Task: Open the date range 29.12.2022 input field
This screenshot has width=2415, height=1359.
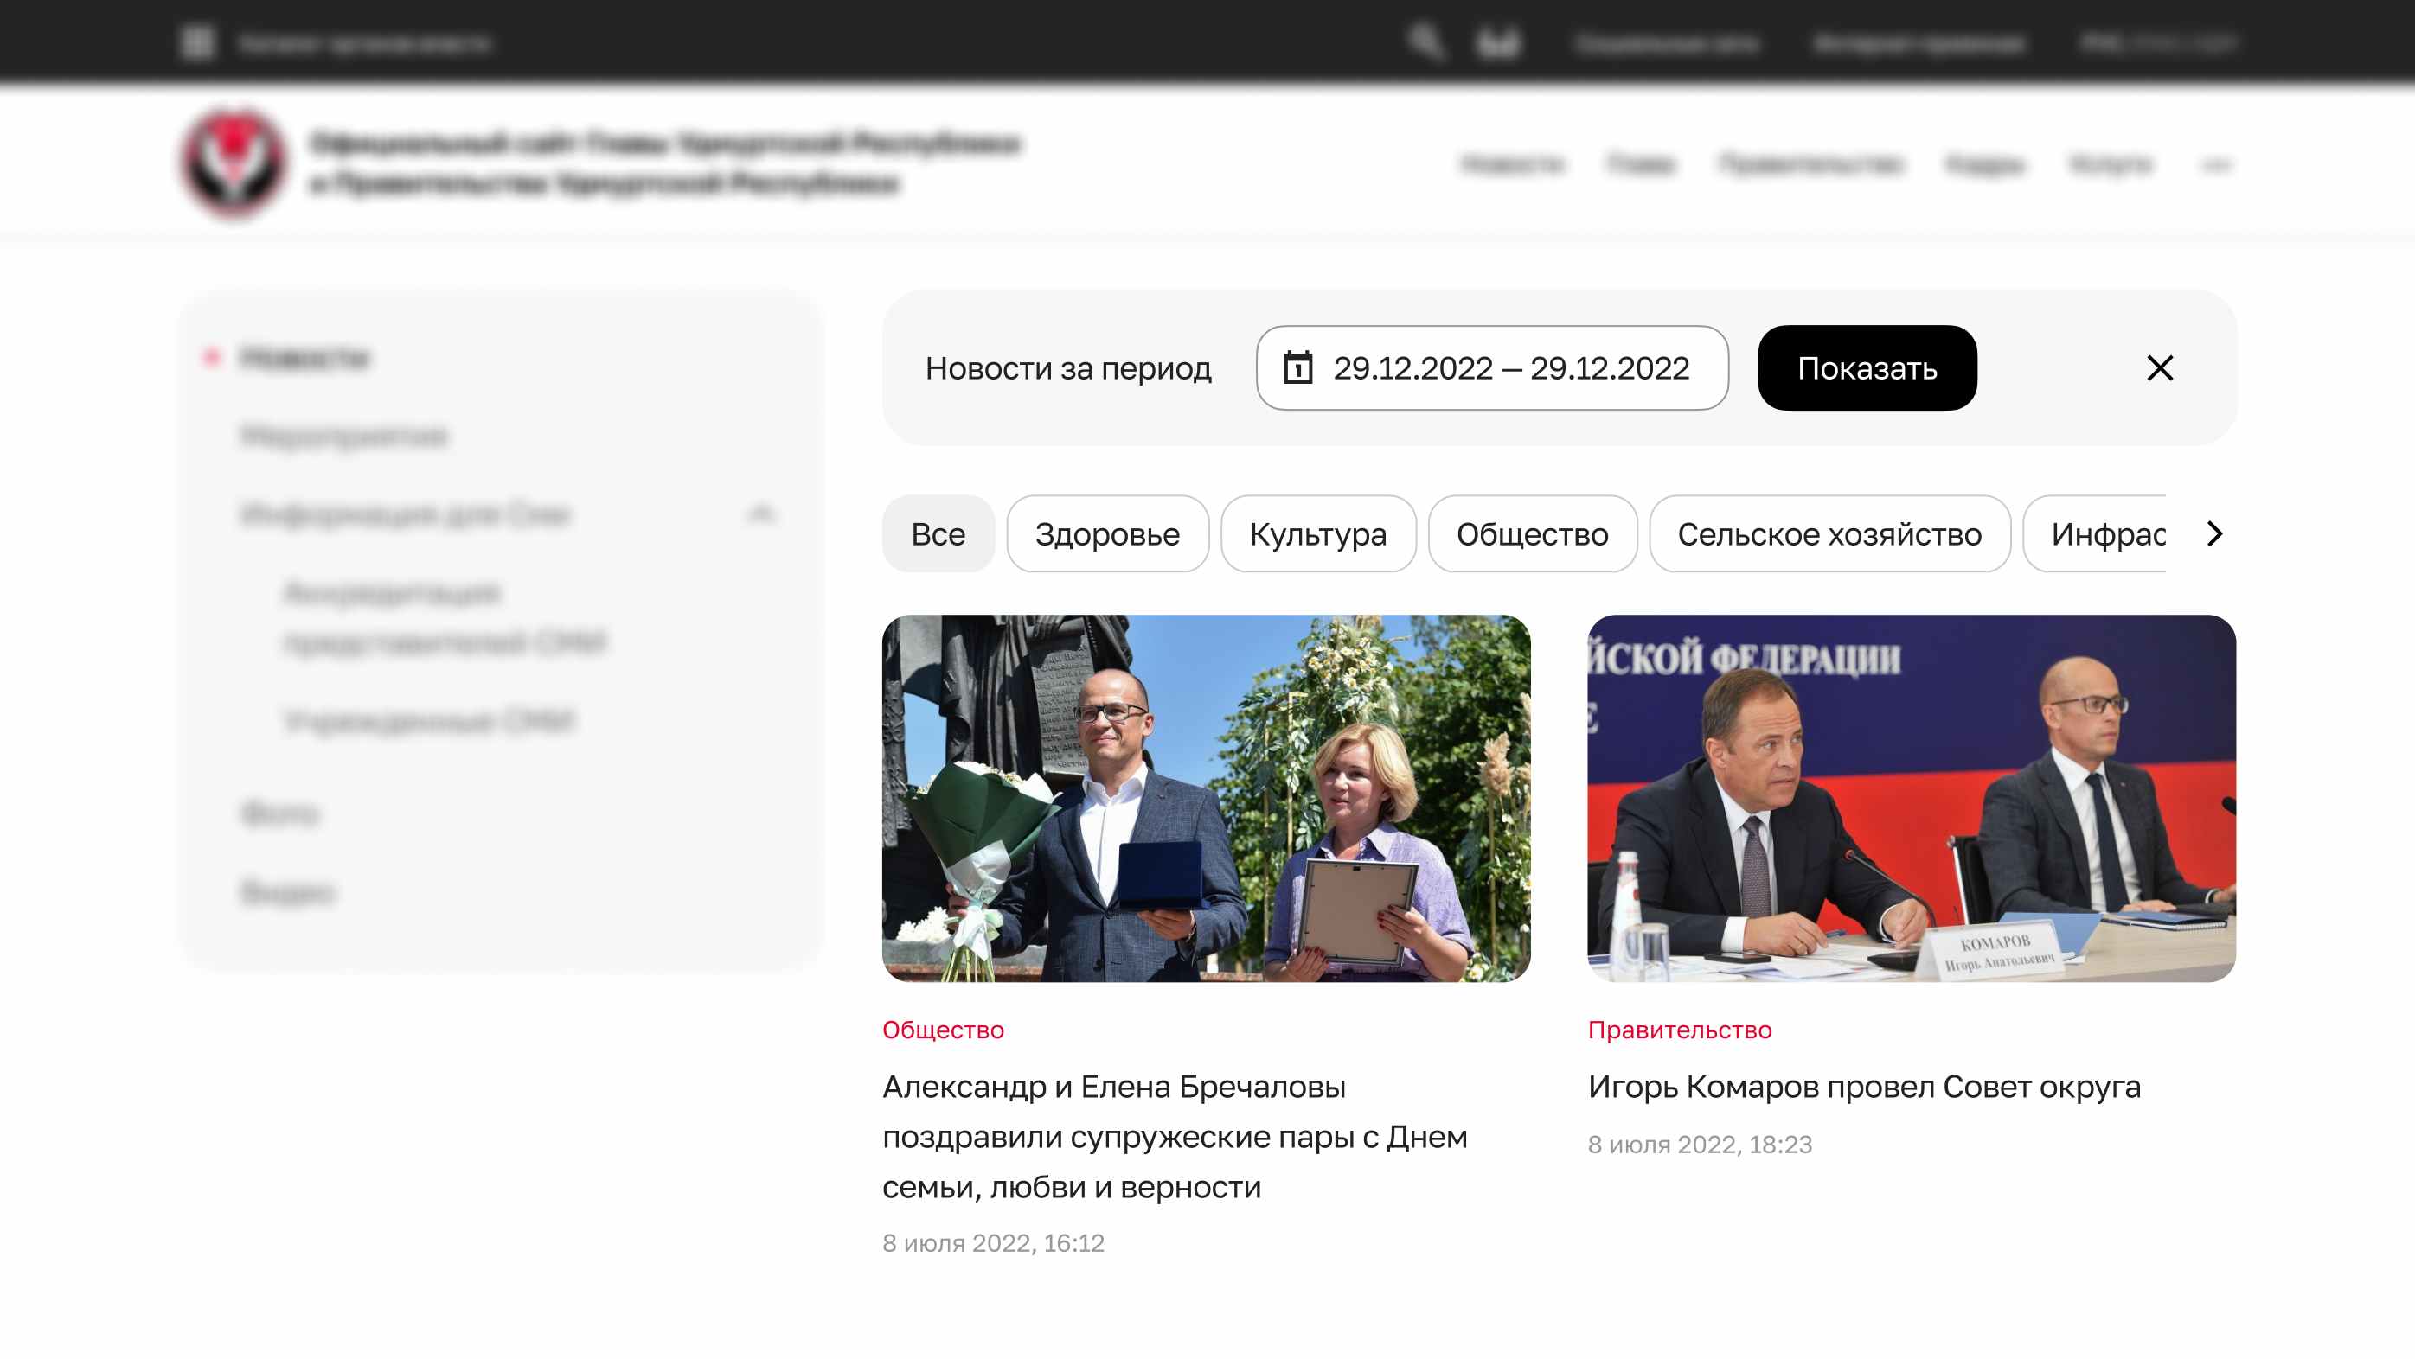Action: click(1510, 368)
